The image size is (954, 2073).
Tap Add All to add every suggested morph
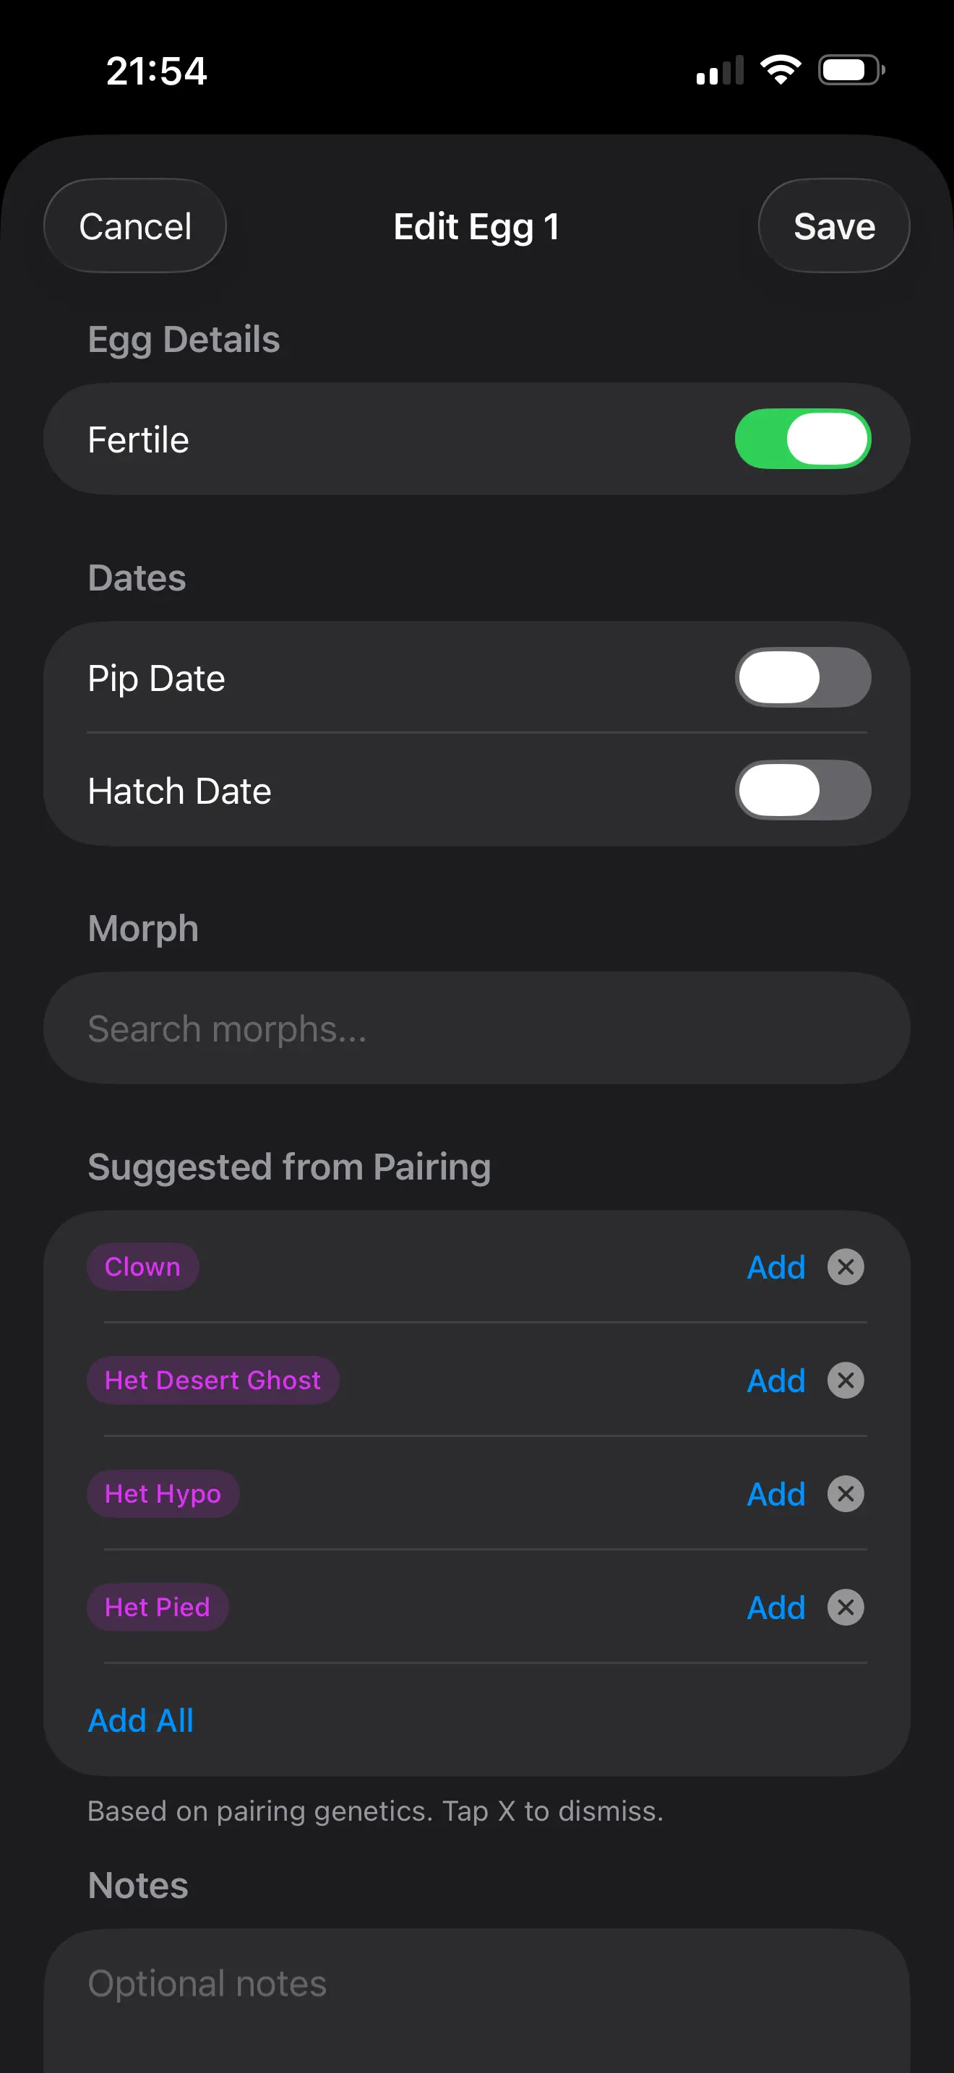coord(140,1719)
